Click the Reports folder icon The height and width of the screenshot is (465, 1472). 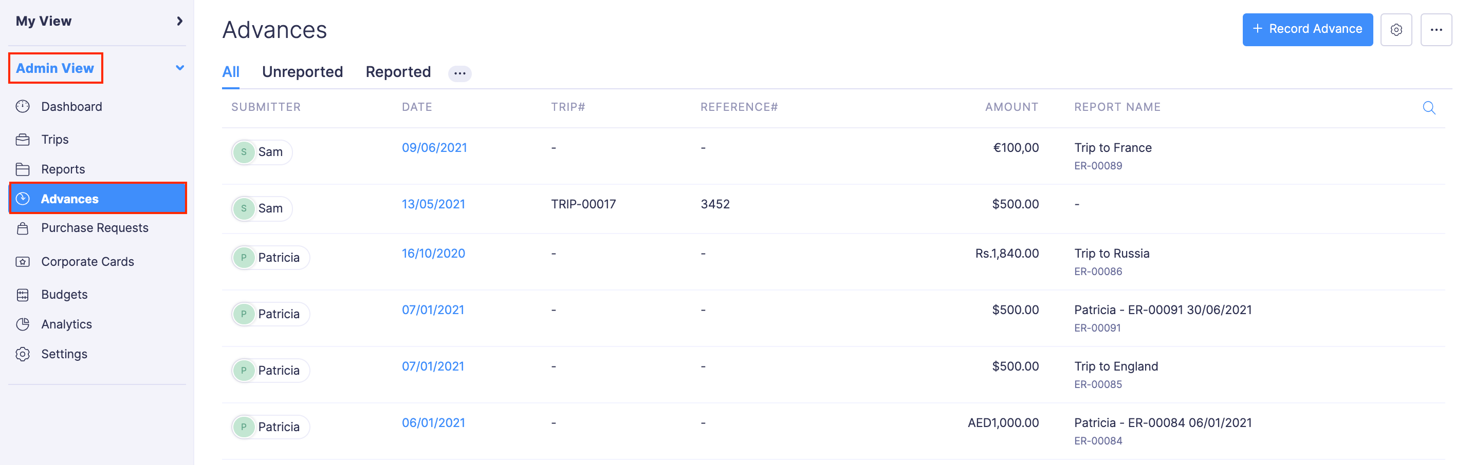[23, 169]
